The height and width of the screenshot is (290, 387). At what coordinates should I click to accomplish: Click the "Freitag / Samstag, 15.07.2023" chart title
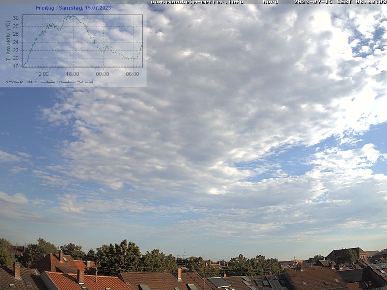tap(73, 8)
